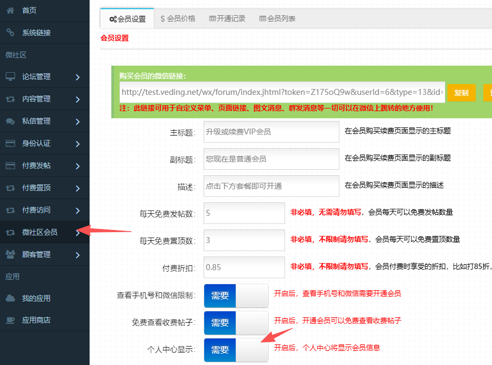The image size is (492, 365).
Task: Click the cloud icon for 我的应用
Action: click(10, 298)
